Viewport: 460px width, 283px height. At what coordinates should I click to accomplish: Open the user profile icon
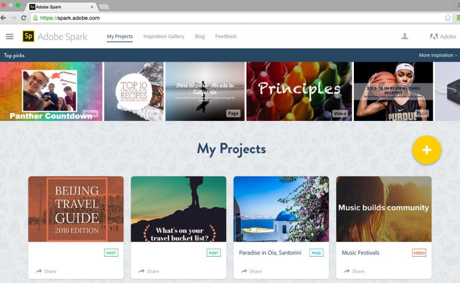(x=404, y=36)
